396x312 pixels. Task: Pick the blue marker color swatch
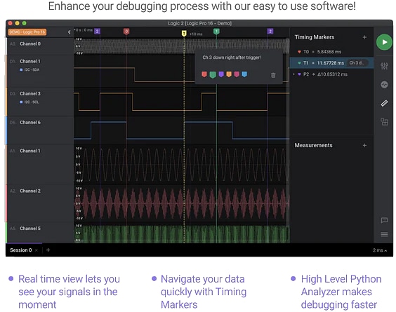[x=244, y=74]
